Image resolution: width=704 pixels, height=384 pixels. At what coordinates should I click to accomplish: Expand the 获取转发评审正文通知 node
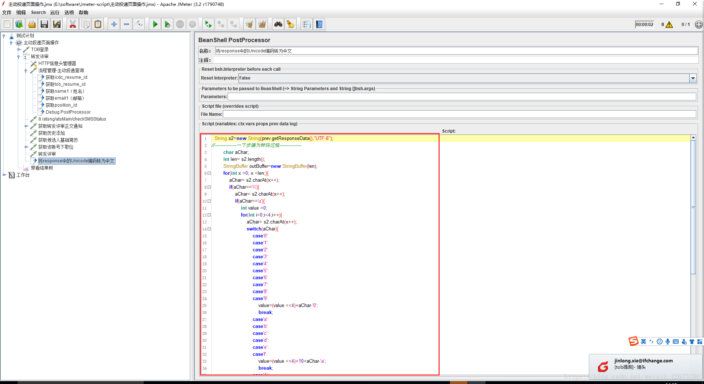pyautogui.click(x=26, y=126)
